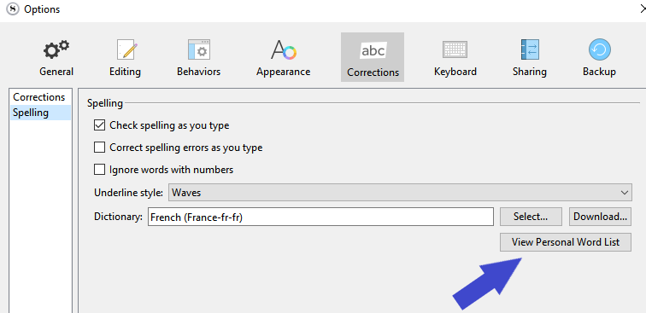Open the General options gear icon
646x313 pixels.
pyautogui.click(x=56, y=50)
